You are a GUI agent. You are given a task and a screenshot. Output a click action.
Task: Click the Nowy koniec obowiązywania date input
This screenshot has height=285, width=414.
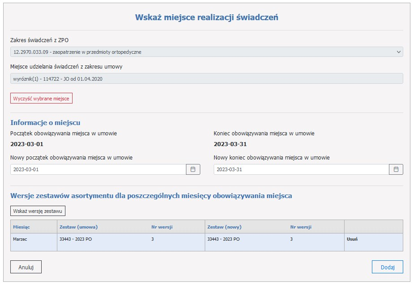click(x=301, y=169)
